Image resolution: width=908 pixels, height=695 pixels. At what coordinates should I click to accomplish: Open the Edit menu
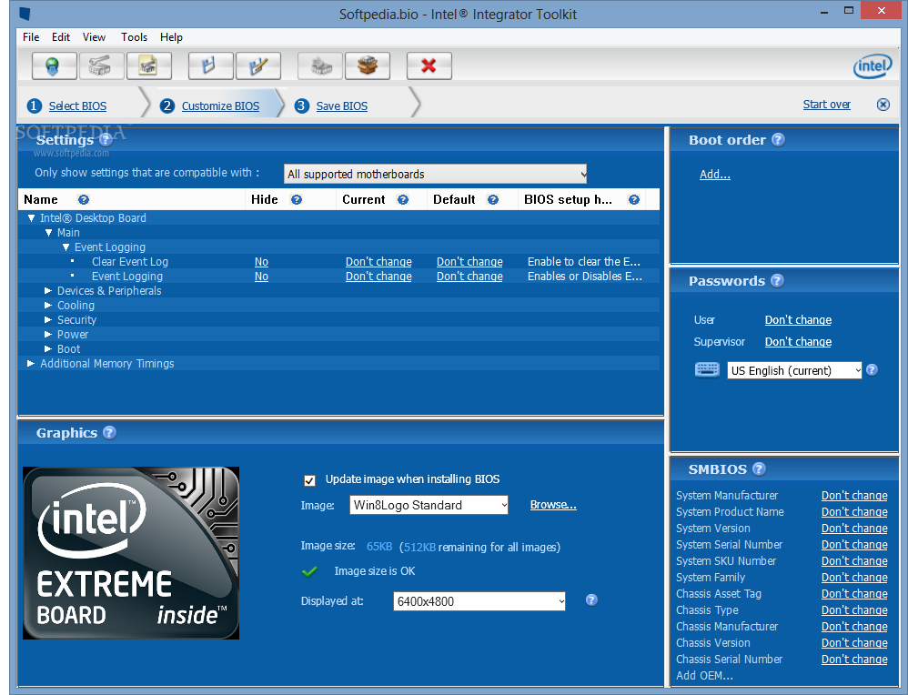point(61,37)
